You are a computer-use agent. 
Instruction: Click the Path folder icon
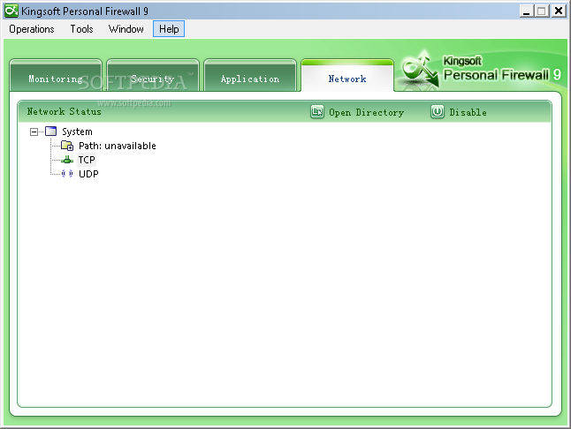click(67, 146)
